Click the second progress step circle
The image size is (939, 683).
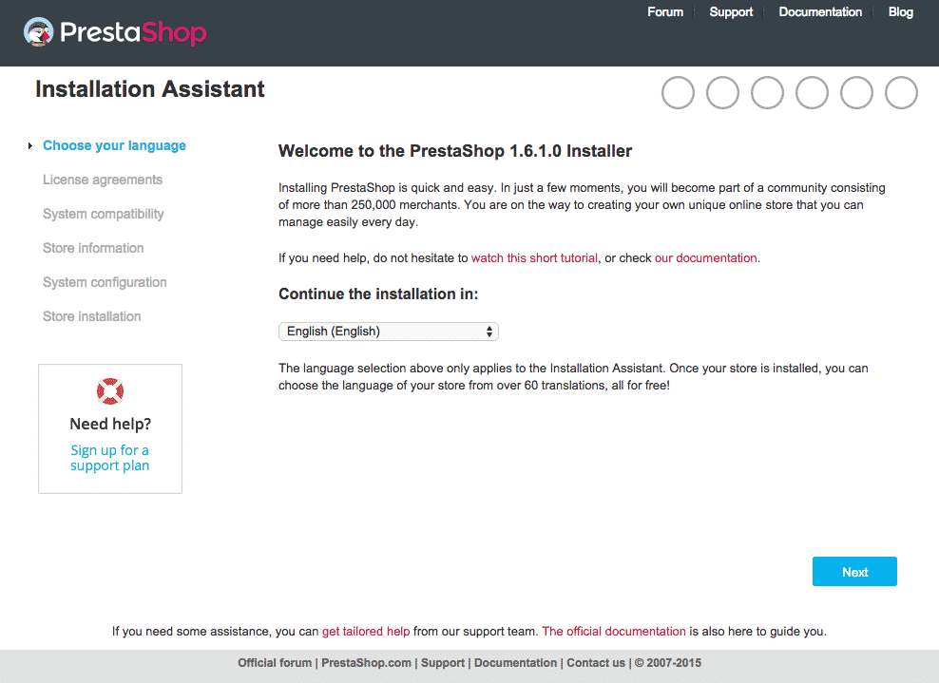point(722,92)
